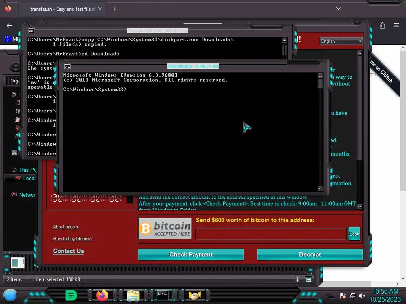Click the handshake icon on the taskbar

point(195,295)
